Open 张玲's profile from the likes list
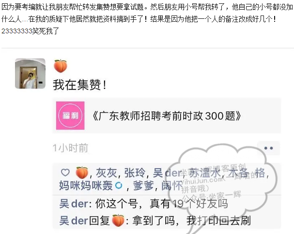This screenshot has height=234, width=294. point(135,173)
